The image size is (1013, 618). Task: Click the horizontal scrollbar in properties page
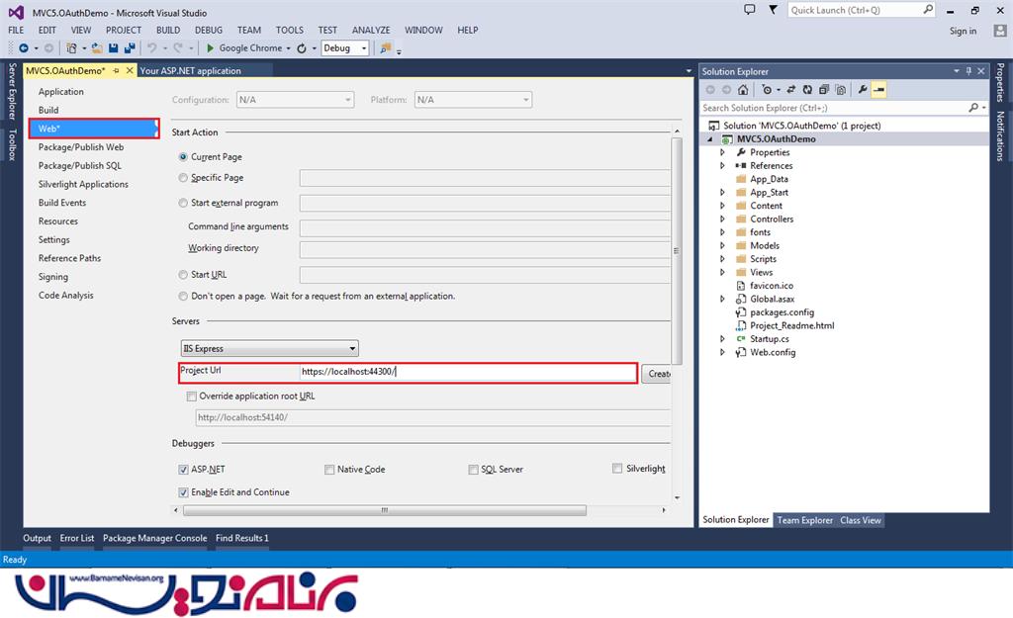click(384, 510)
